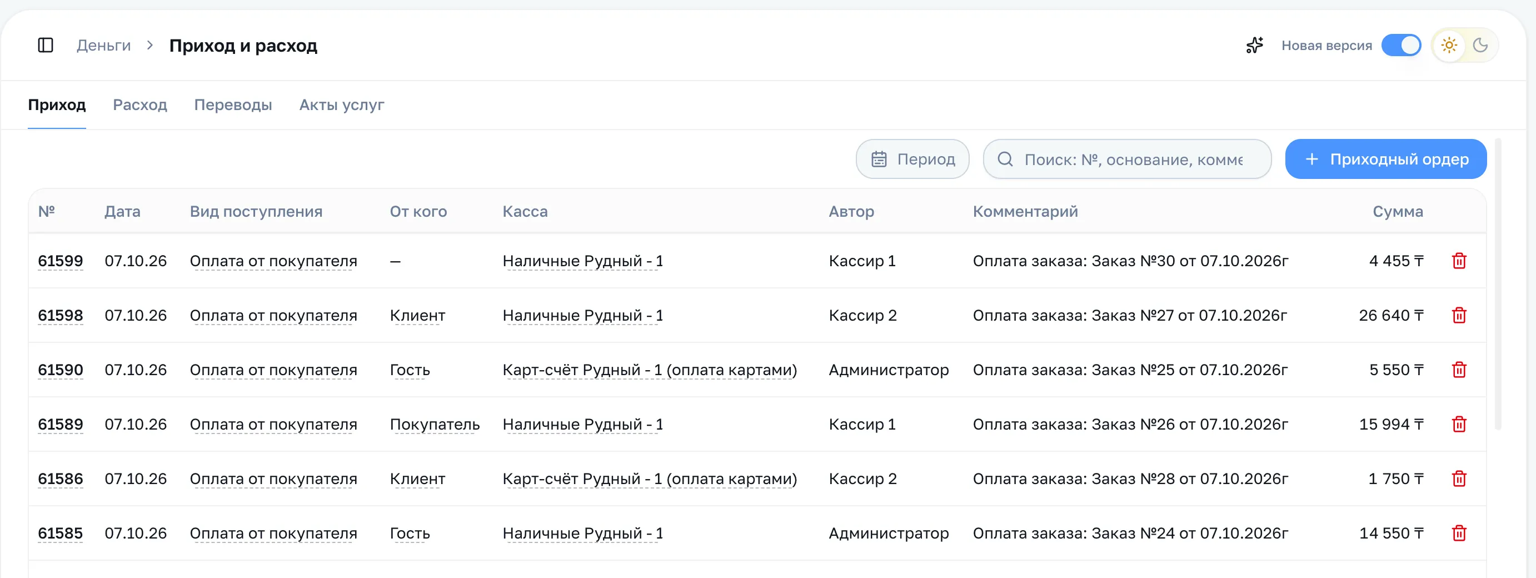This screenshot has width=1536, height=578.
Task: Open order number 61586
Action: pos(60,479)
